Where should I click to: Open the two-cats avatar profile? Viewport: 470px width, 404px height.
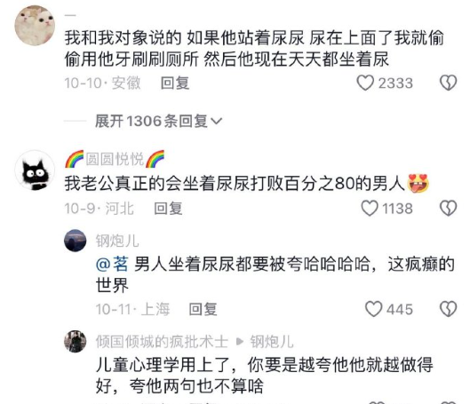(x=35, y=26)
